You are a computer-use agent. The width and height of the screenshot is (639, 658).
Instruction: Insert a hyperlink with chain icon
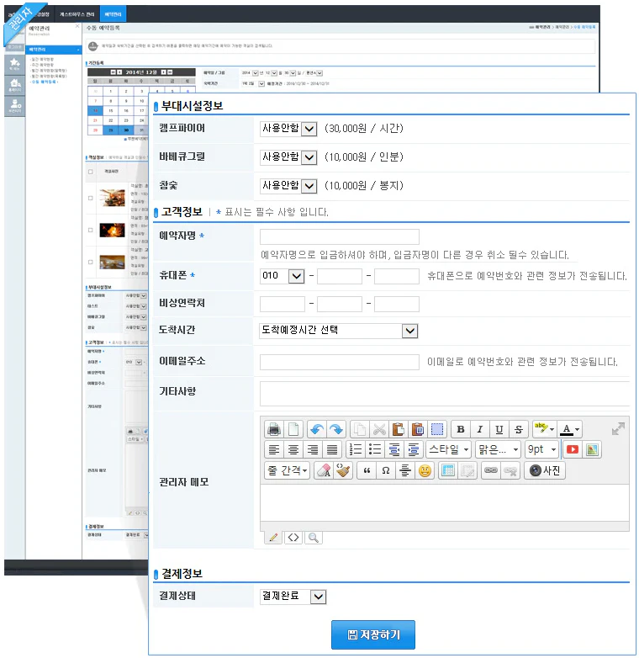(x=491, y=471)
